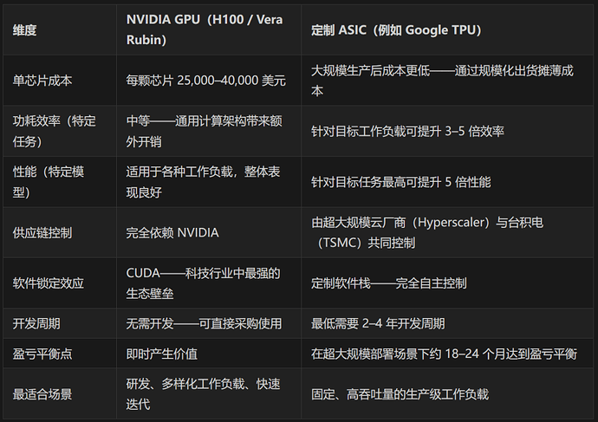Screen dimensions: 598x422
Task: Click the cell '完全依赖 NVIDIA'
Action: (209, 232)
